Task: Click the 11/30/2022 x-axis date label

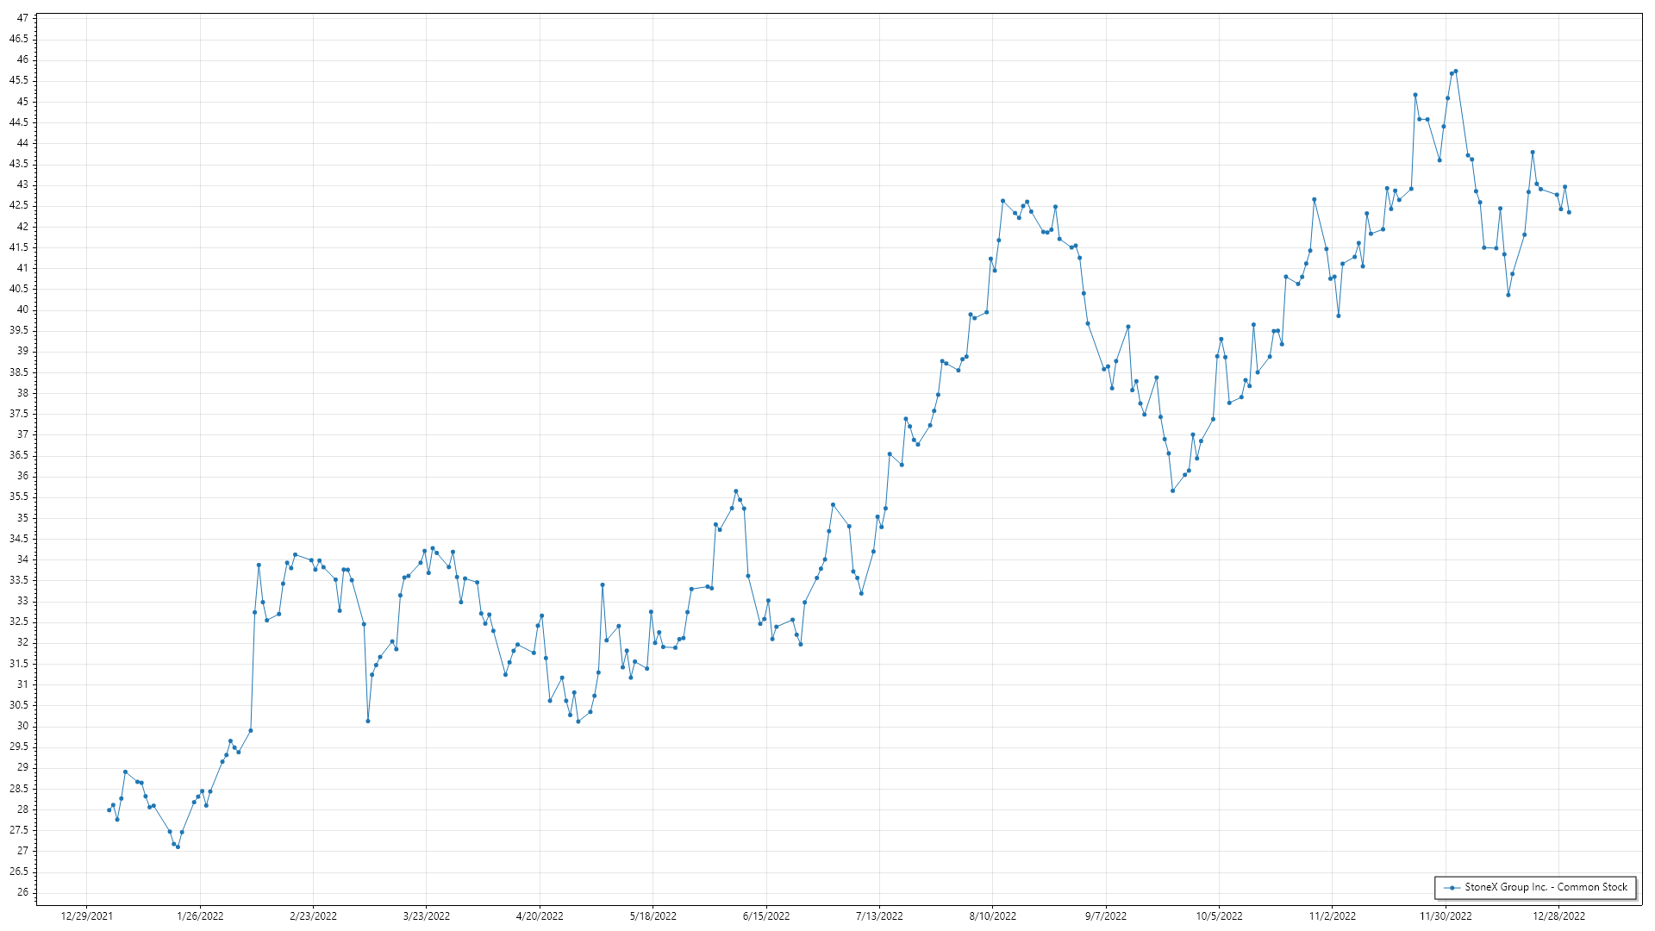Action: [x=1446, y=916]
